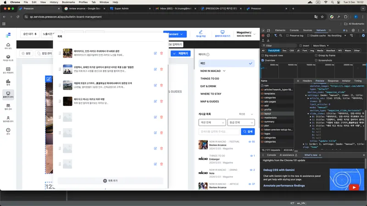
Task: Click the DevTools inspect element picker icon
Action: tap(263, 30)
